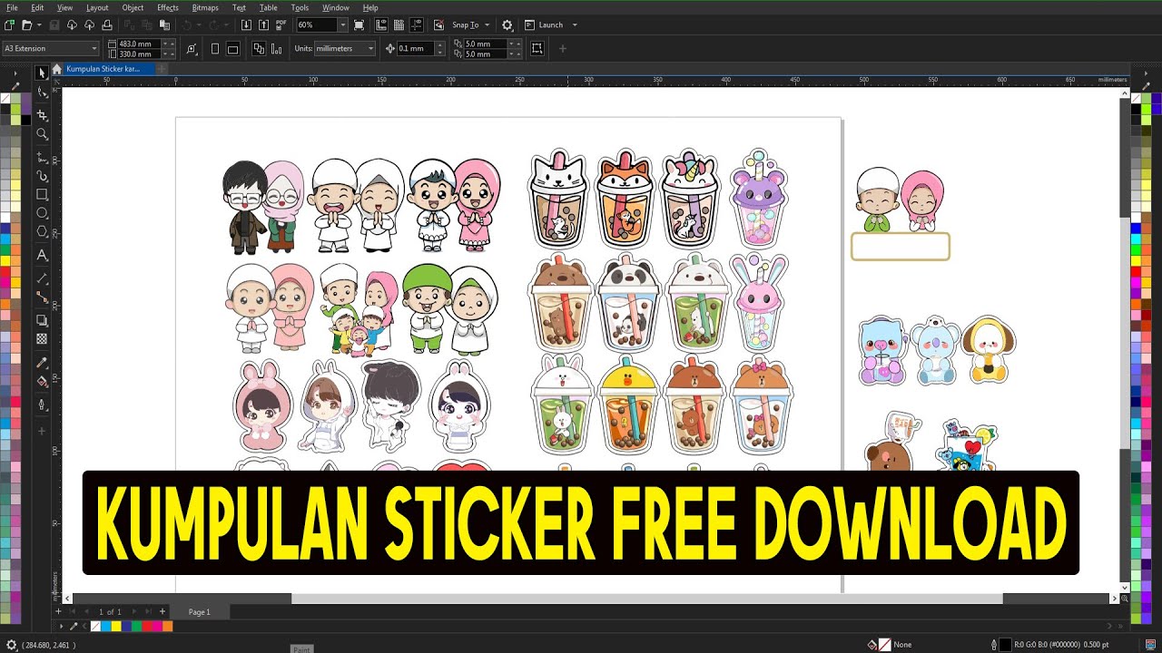Click the Print icon

click(107, 24)
